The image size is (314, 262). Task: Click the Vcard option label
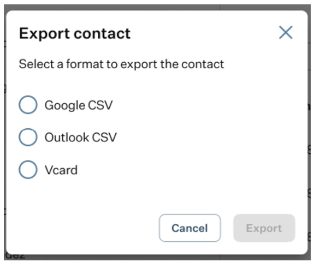coord(61,170)
